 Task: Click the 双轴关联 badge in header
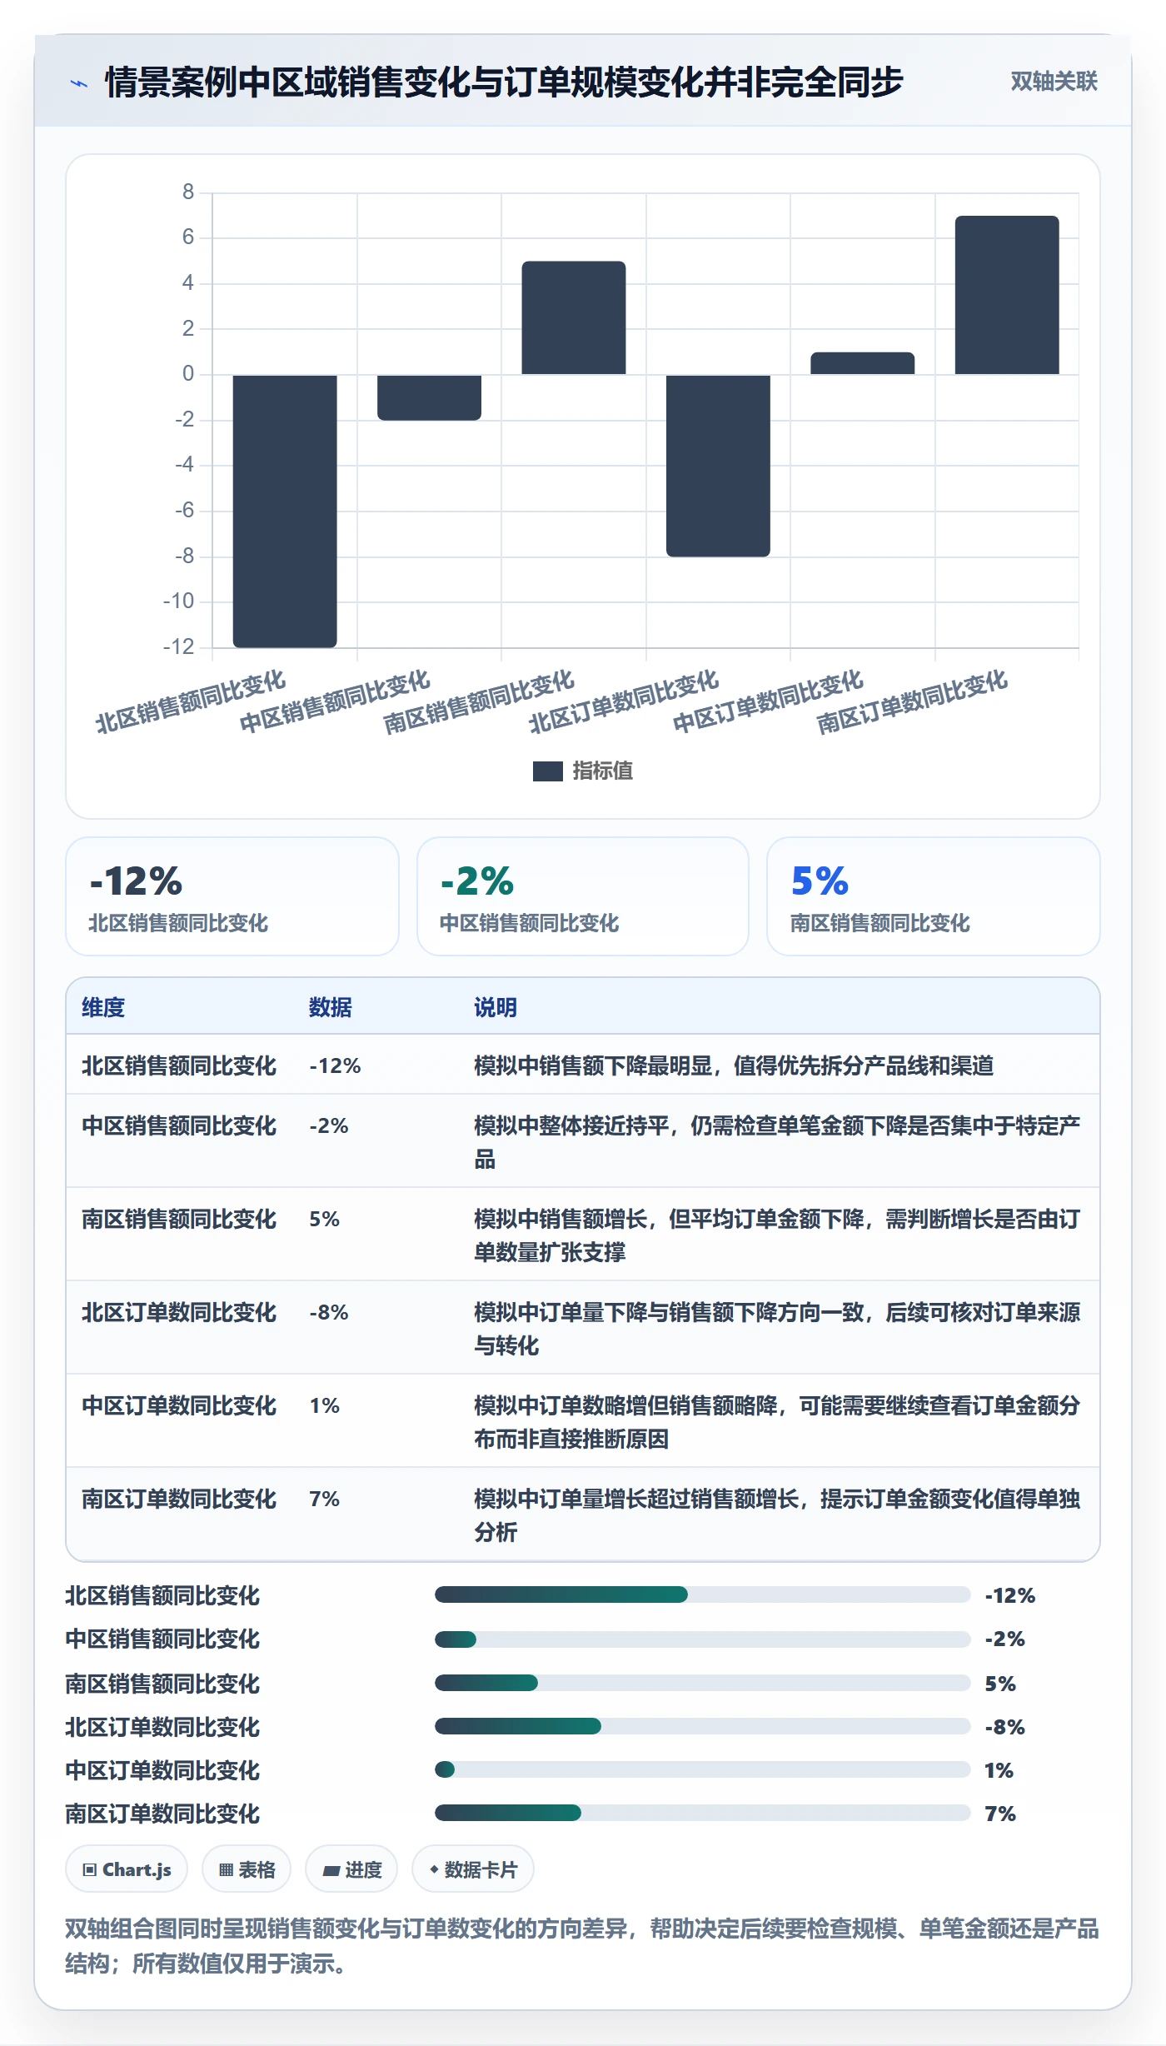[1054, 81]
